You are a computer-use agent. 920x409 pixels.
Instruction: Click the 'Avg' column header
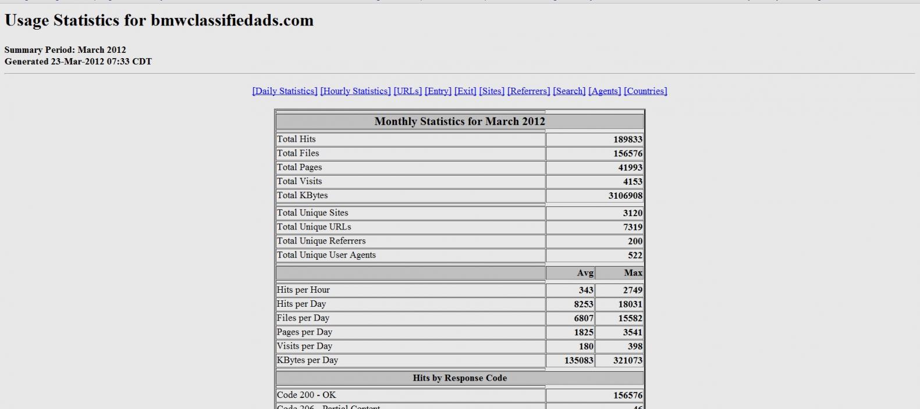click(x=585, y=273)
